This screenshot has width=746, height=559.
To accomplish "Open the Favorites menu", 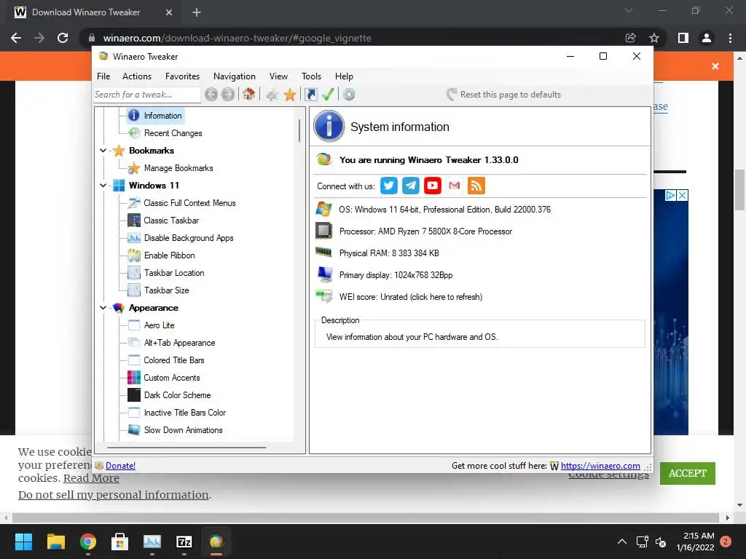I will pos(182,76).
